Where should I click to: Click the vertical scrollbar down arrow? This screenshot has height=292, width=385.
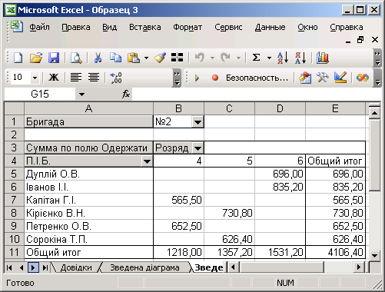375,255
